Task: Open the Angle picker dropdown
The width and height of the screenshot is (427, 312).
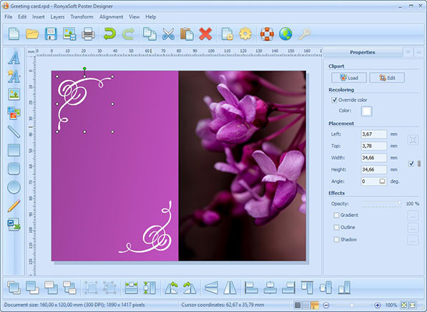Action: pos(382,181)
